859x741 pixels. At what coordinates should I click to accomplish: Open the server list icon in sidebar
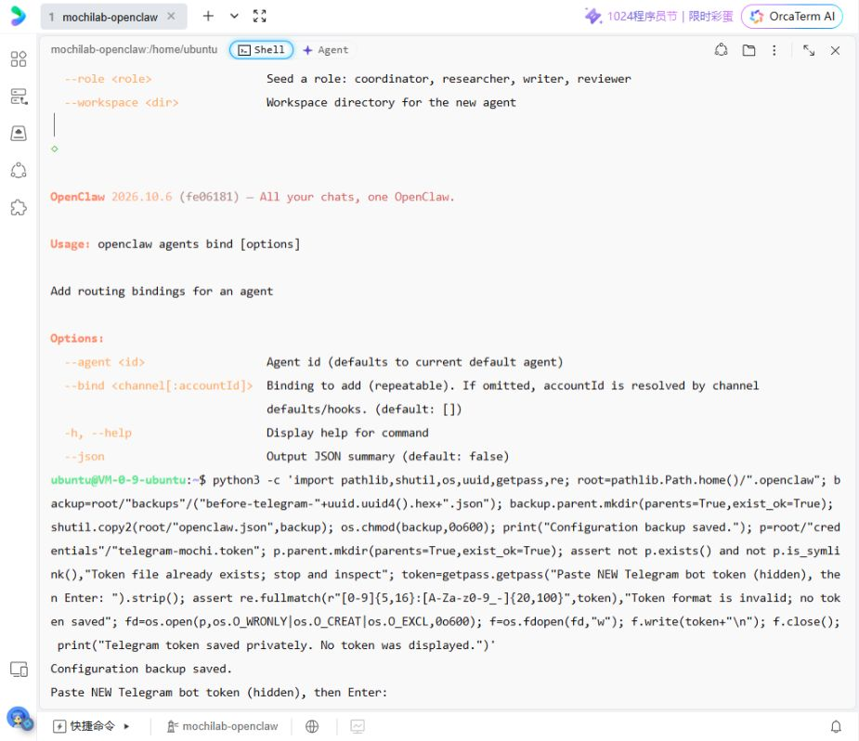[x=19, y=97]
